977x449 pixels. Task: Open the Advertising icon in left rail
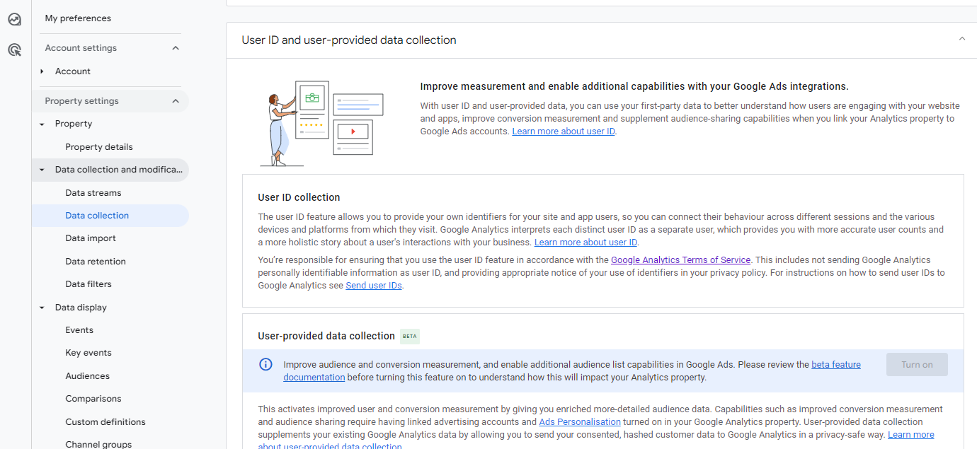coord(14,49)
